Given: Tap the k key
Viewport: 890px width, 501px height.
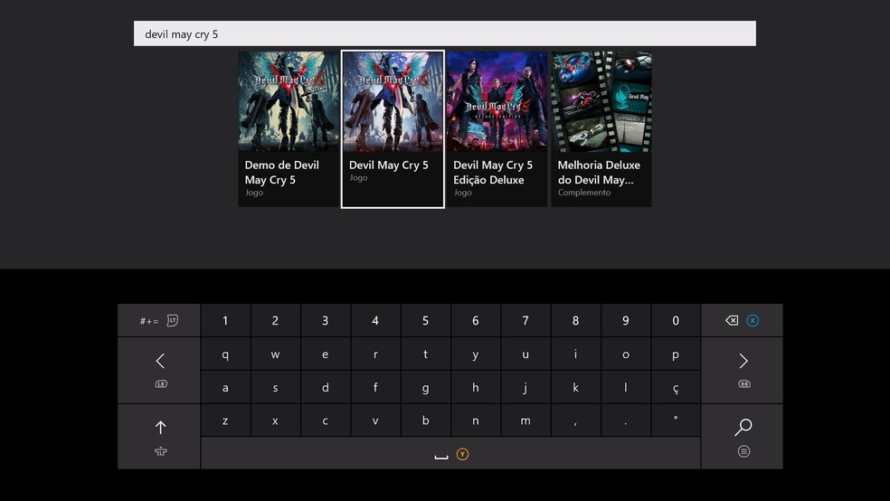Looking at the screenshot, I should tap(575, 388).
